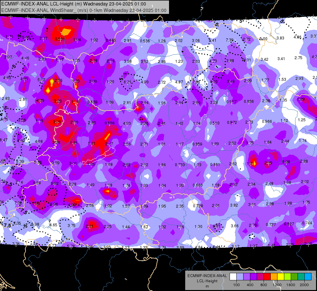Click the wind shear value 0.896
This screenshot has width=317, height=291.
point(109,123)
